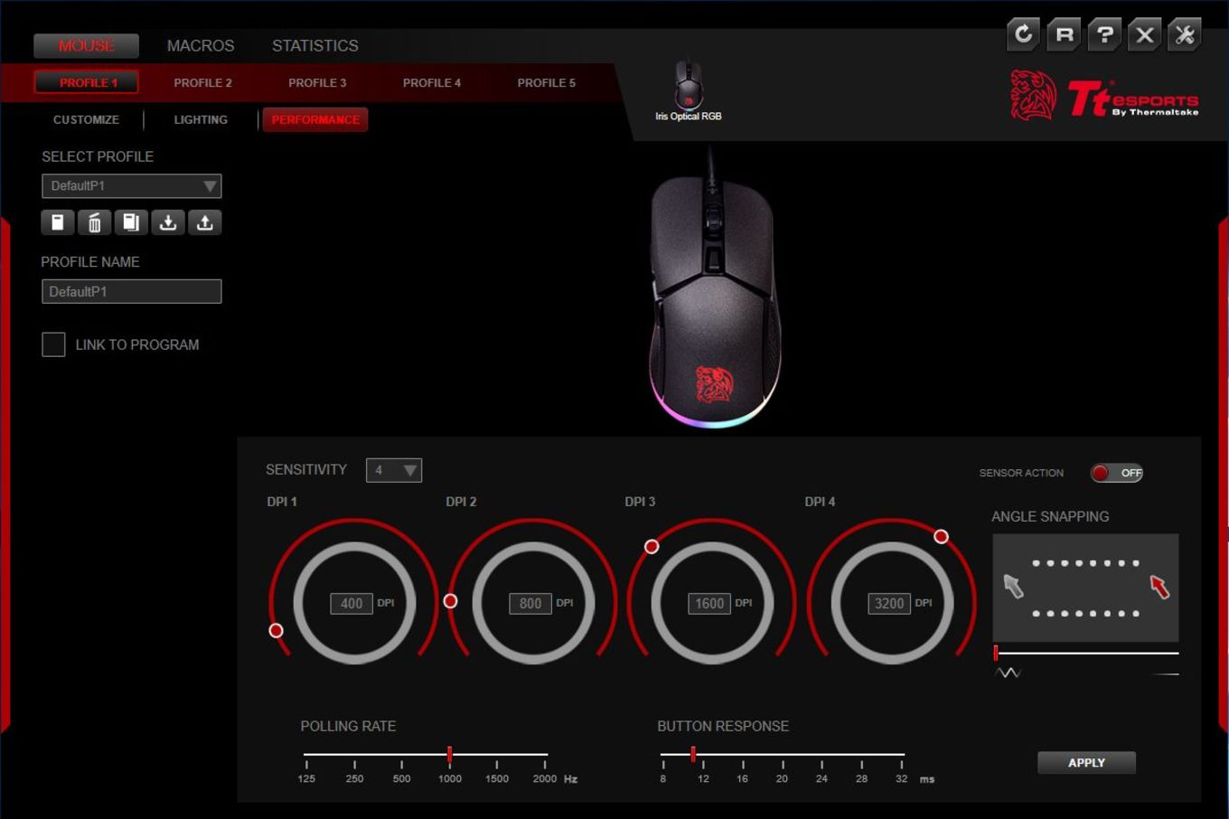The height and width of the screenshot is (819, 1229).
Task: Check the Link To Program checkbox
Action: coord(53,344)
